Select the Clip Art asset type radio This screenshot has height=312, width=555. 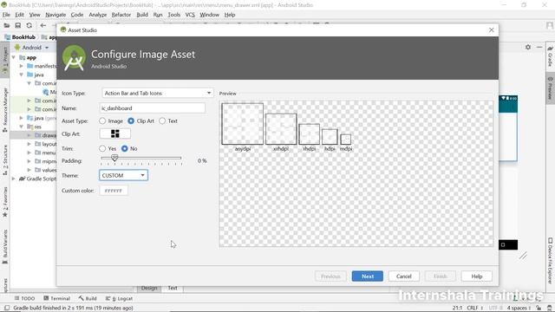point(131,121)
